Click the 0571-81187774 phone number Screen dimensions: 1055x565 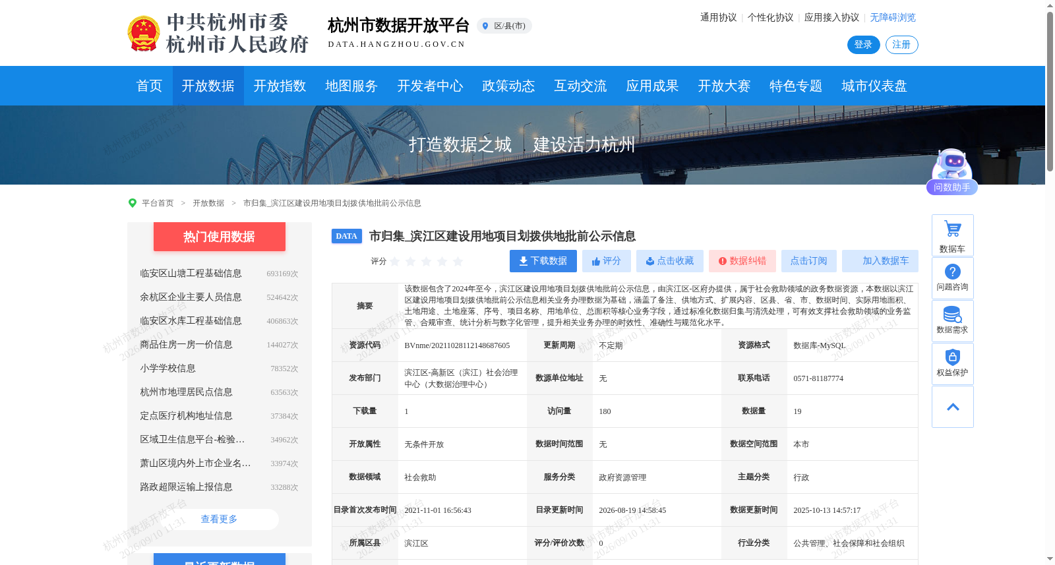click(818, 378)
